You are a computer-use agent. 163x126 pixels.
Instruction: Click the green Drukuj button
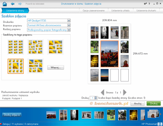(x=154, y=104)
